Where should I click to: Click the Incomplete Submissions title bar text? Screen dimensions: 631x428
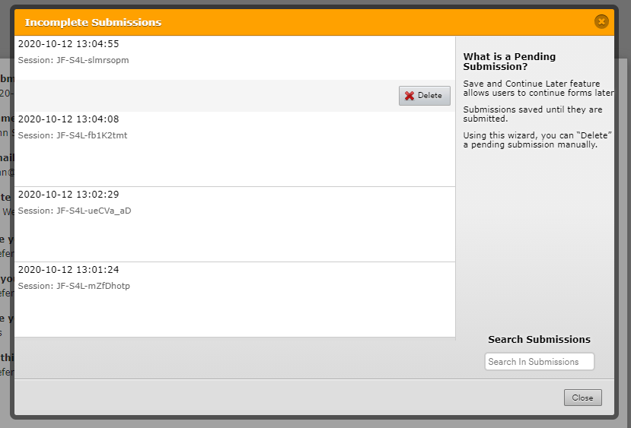93,23
